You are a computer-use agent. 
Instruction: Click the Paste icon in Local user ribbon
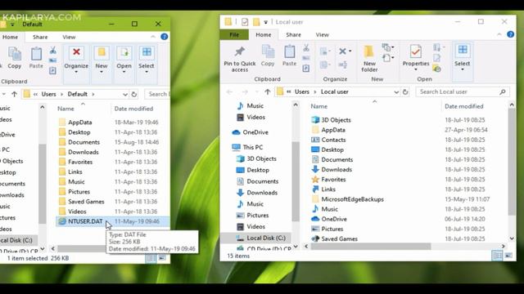[x=289, y=52]
